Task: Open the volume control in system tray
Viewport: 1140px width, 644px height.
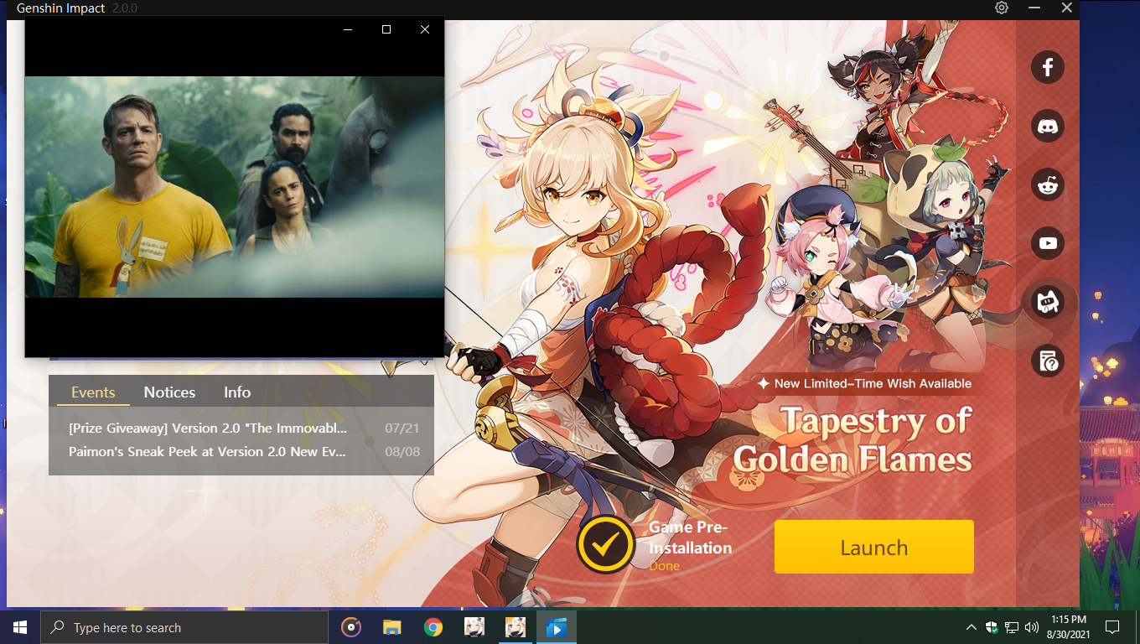Action: [x=1031, y=627]
